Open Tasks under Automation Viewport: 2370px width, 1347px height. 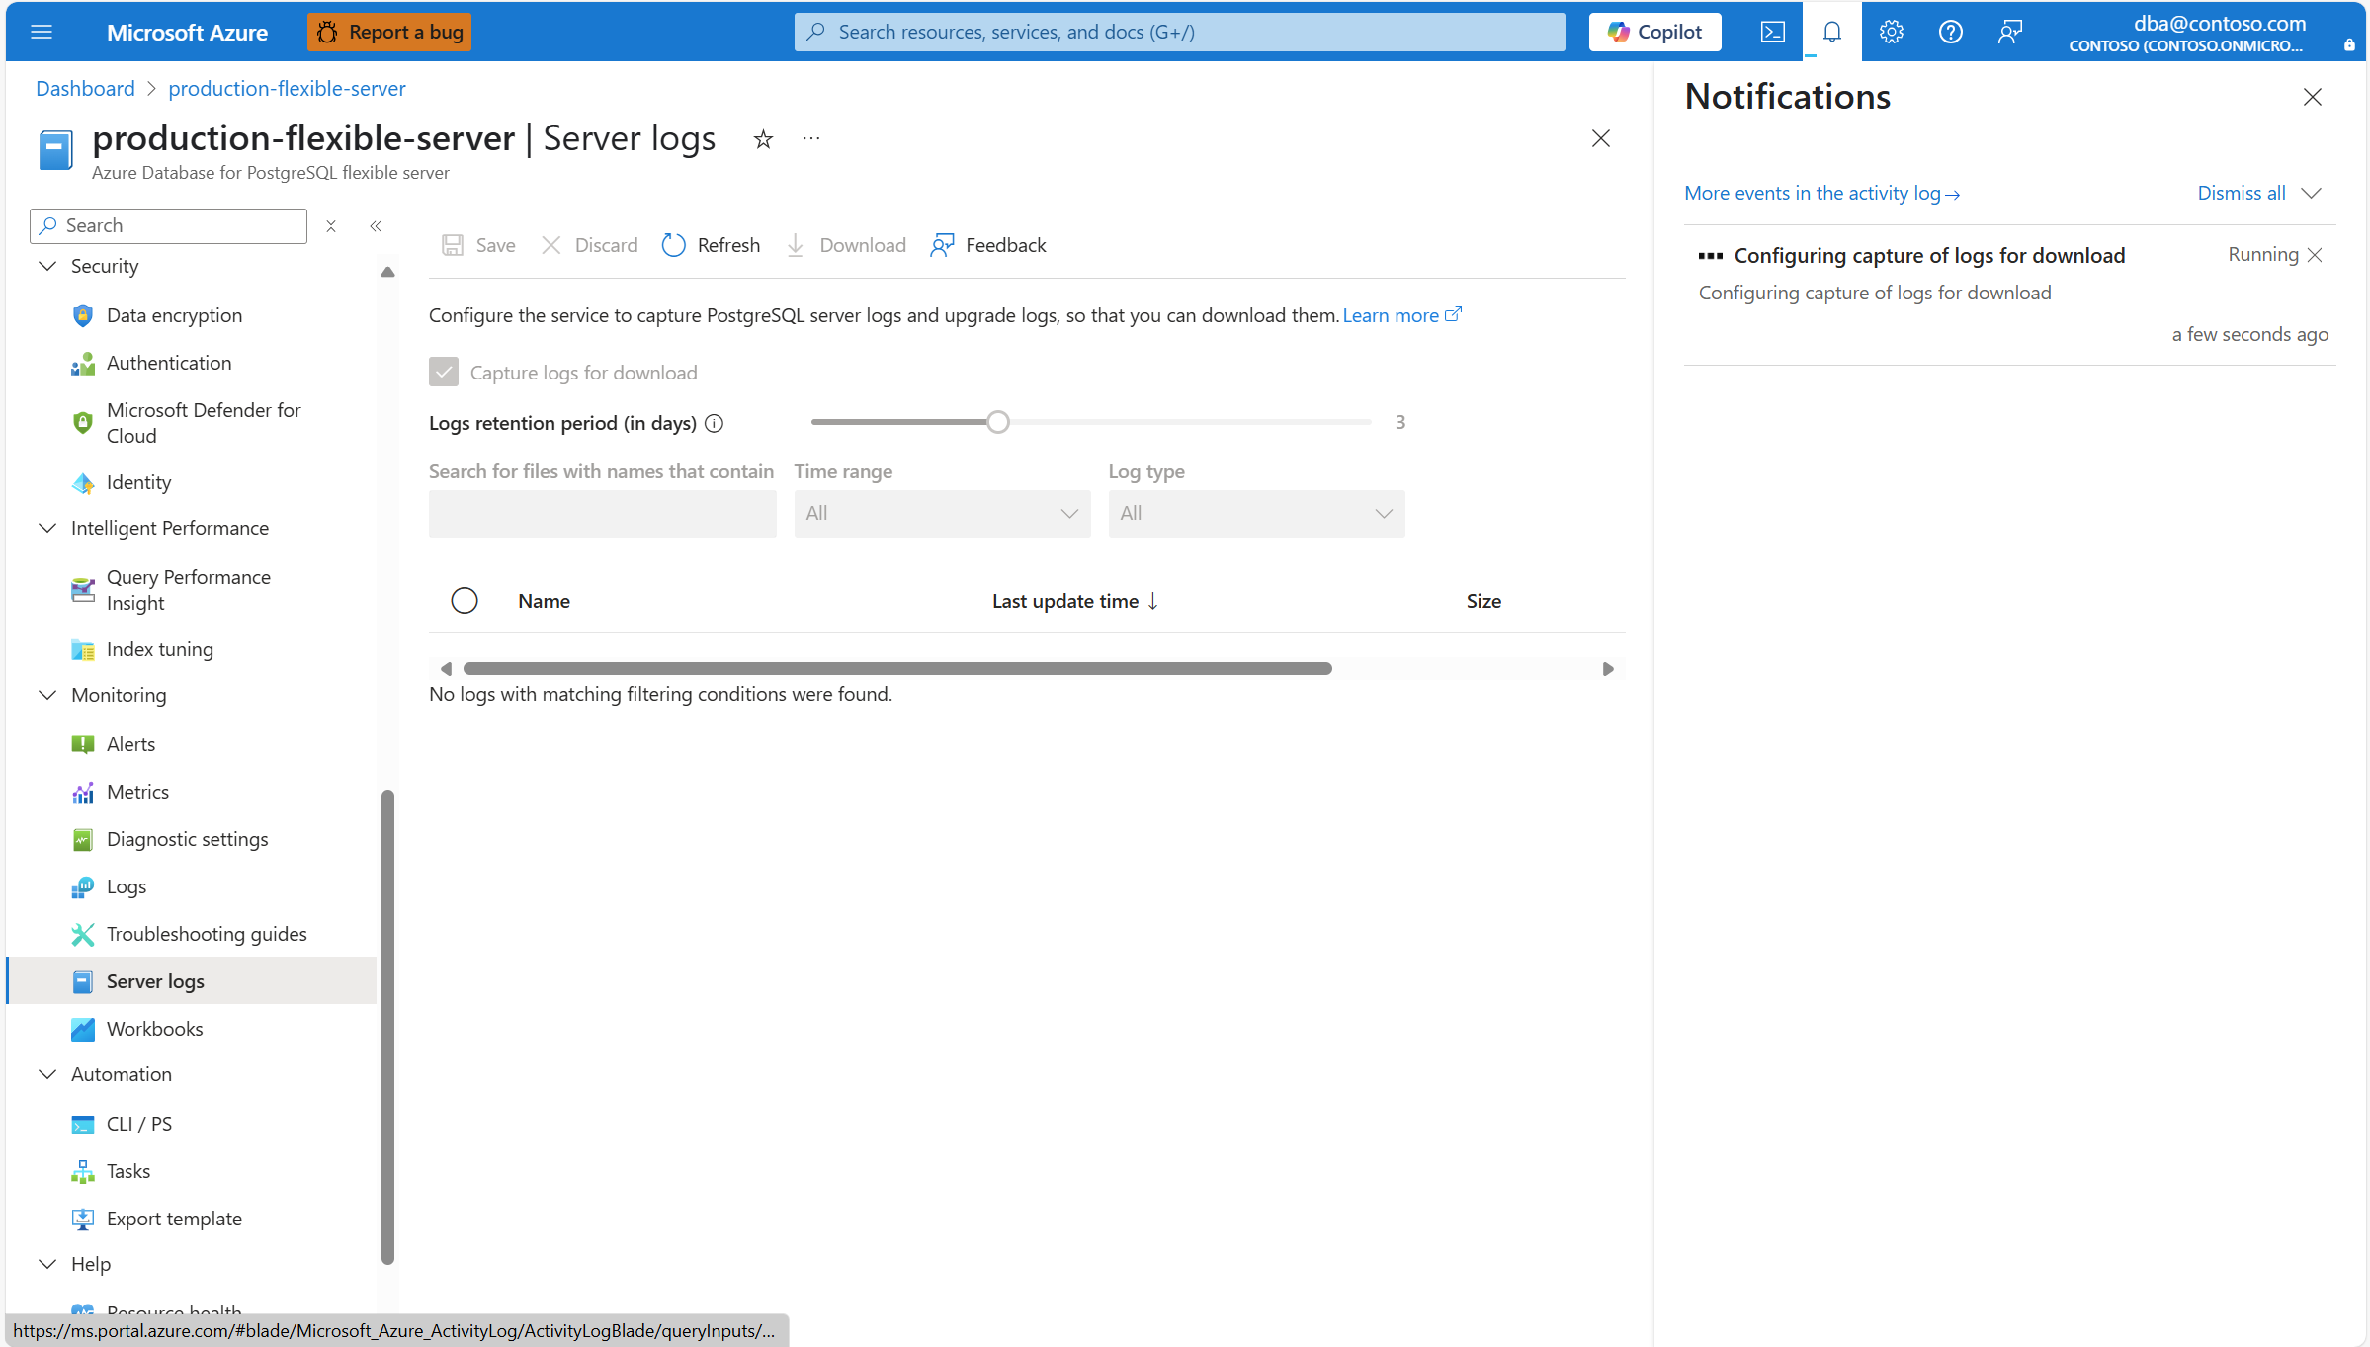[x=128, y=1171]
